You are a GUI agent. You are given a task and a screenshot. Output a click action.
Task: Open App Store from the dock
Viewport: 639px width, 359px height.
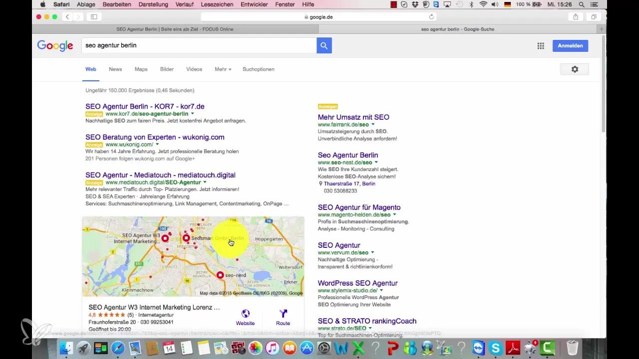pos(307,348)
